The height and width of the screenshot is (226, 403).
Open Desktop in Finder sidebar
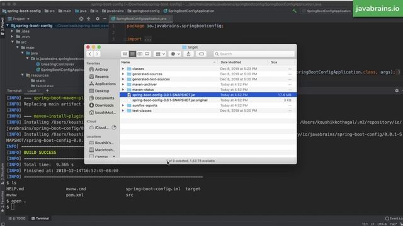pyautogui.click(x=99, y=91)
